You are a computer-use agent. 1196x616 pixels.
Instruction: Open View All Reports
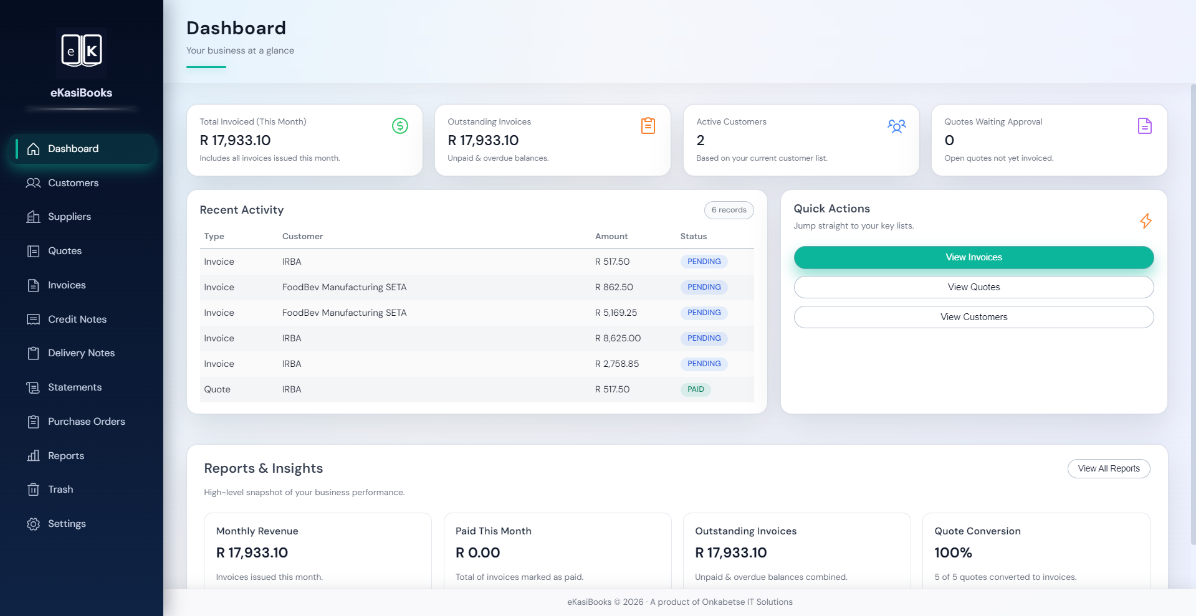1108,468
